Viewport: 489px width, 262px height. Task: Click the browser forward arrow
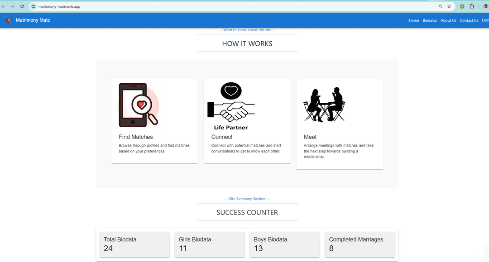(x=13, y=6)
